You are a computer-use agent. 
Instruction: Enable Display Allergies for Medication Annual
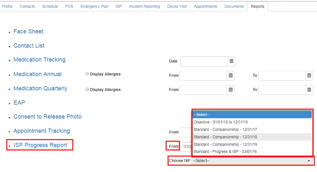87,74
